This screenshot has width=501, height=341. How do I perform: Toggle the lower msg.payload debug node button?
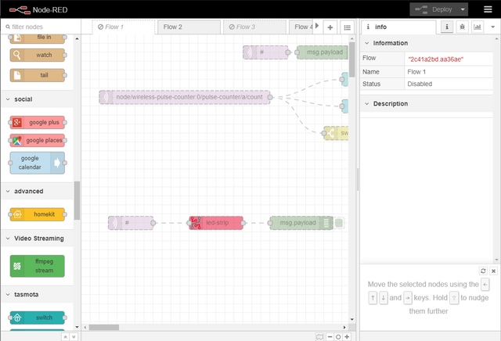pos(339,223)
